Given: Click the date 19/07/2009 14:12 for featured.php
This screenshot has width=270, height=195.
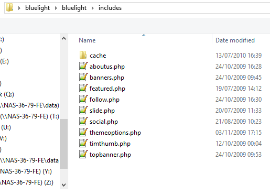Looking at the screenshot, I should point(239,89).
